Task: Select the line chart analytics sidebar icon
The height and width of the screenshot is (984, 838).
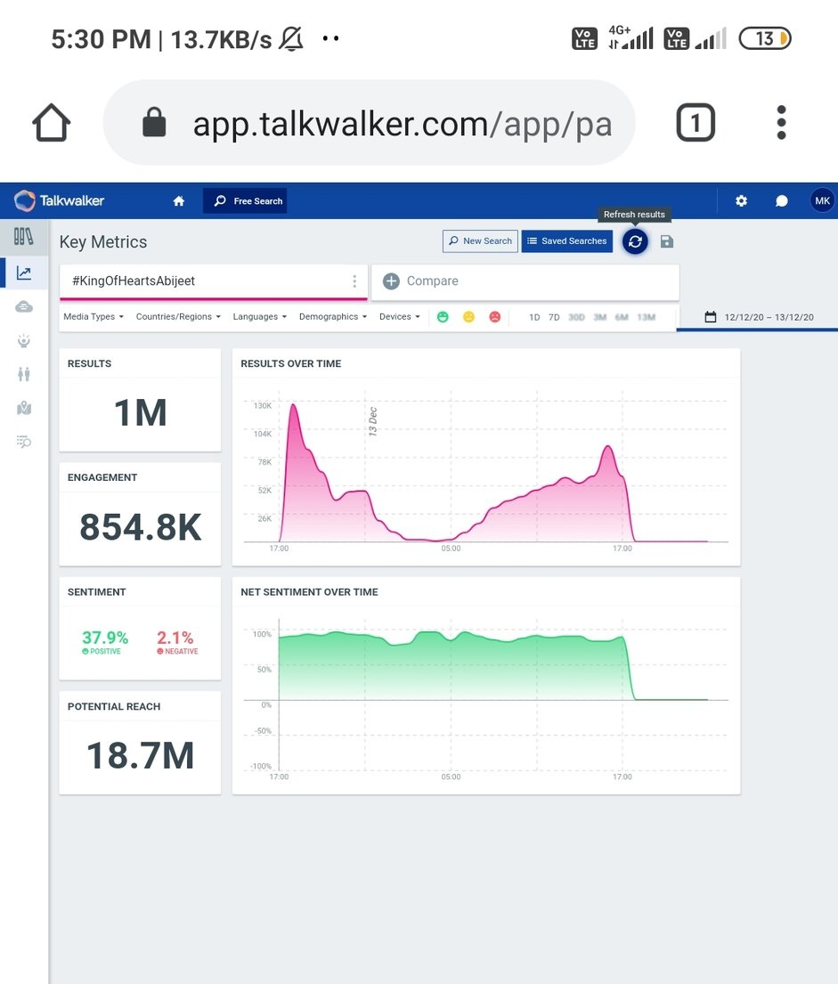Action: (24, 273)
